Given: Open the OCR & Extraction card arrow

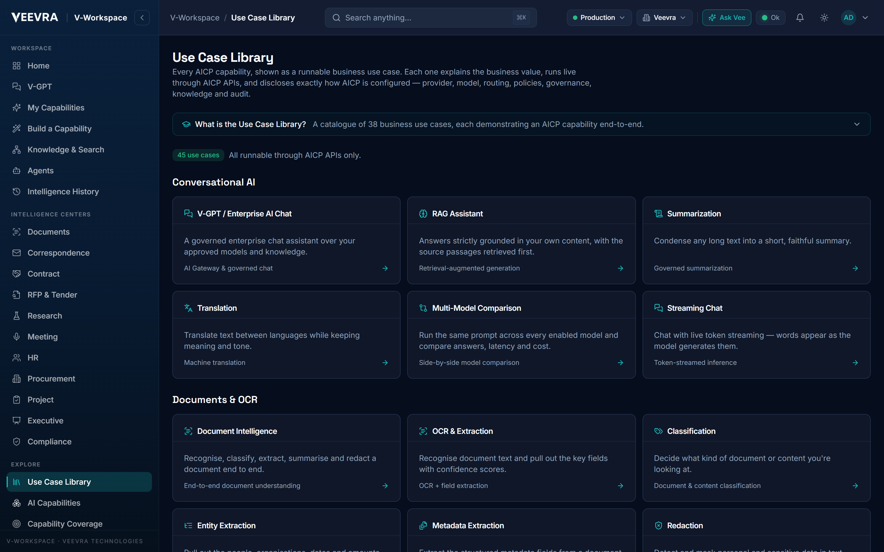Looking at the screenshot, I should (620, 485).
